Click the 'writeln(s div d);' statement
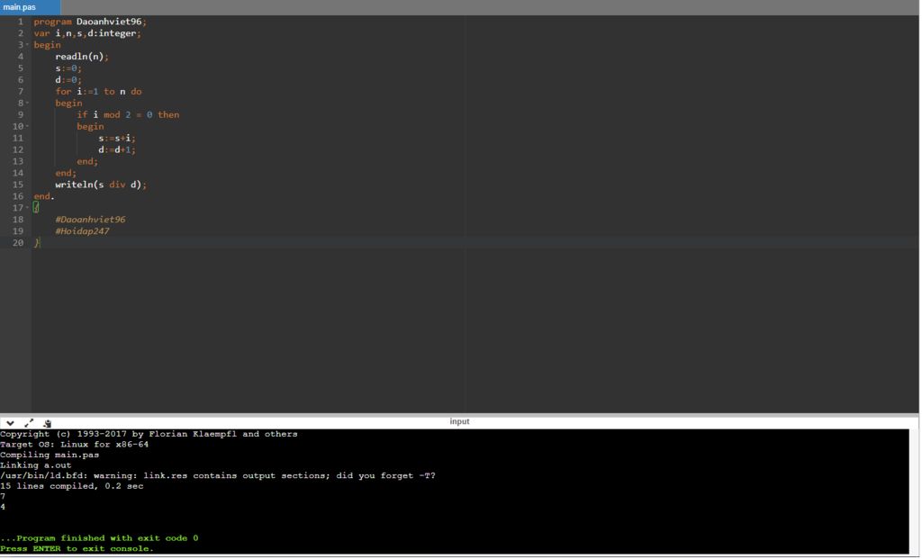The height and width of the screenshot is (559, 922). tap(101, 185)
